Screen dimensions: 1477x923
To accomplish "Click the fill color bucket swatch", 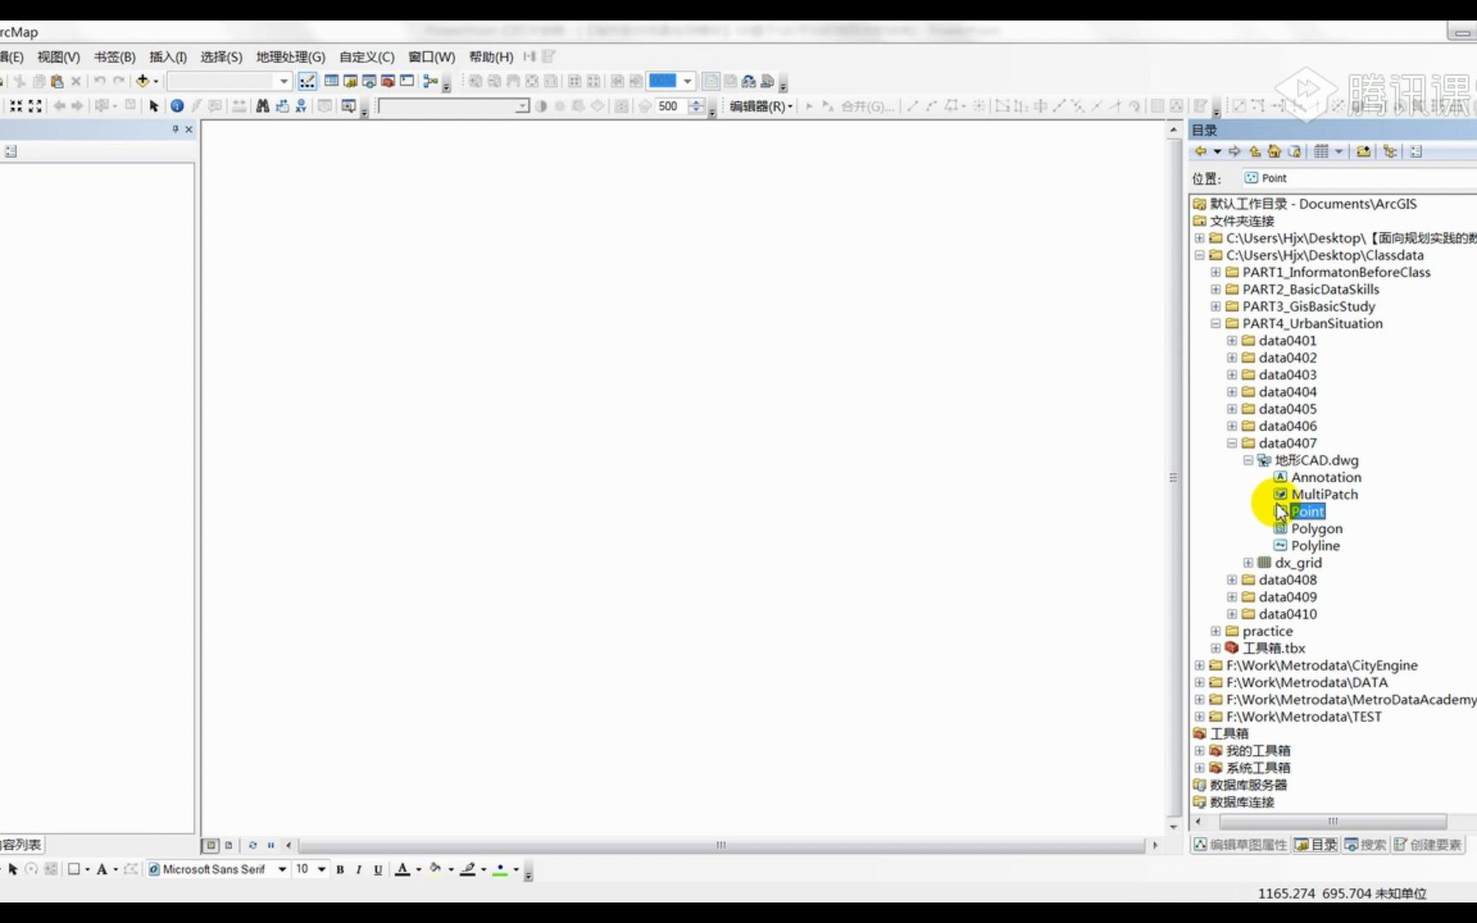I will (435, 869).
